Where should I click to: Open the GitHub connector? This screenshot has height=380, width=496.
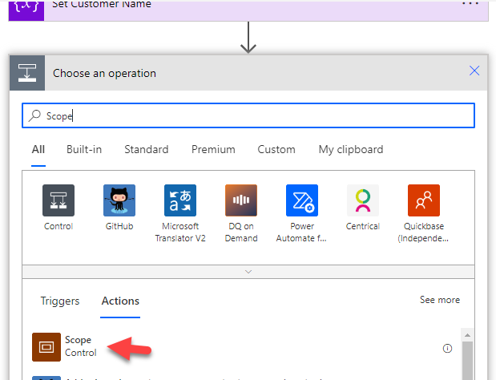pos(119,200)
